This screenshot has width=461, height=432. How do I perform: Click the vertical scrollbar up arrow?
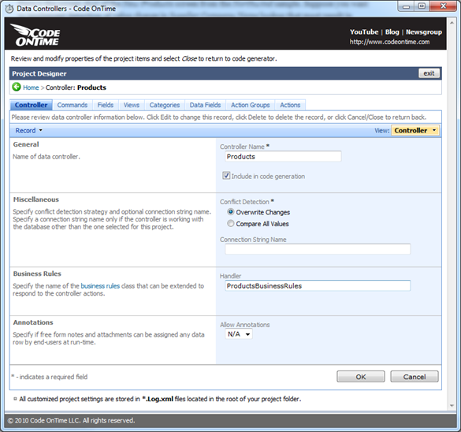[x=452, y=23]
